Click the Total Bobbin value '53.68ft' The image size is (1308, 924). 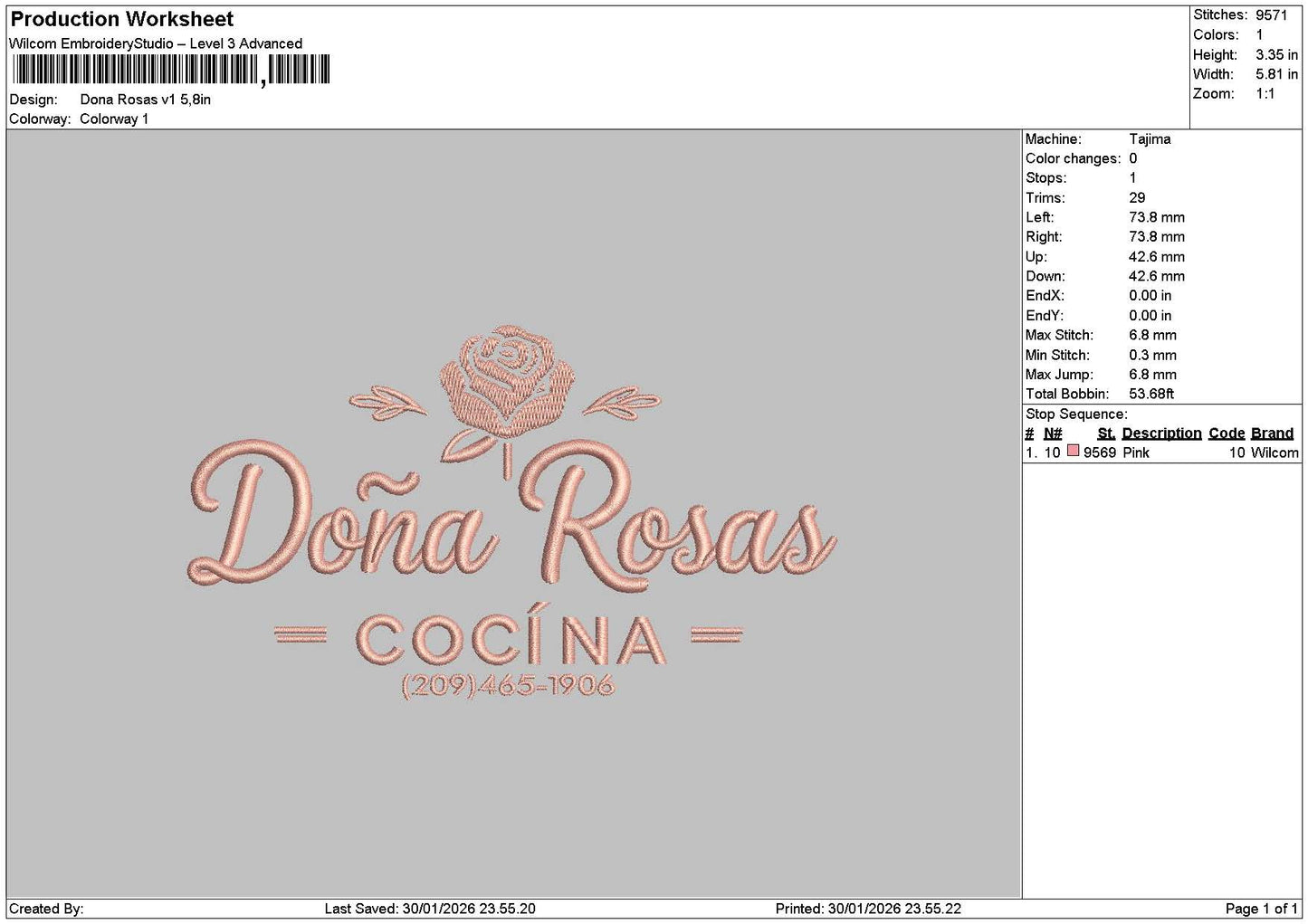(x=1151, y=394)
